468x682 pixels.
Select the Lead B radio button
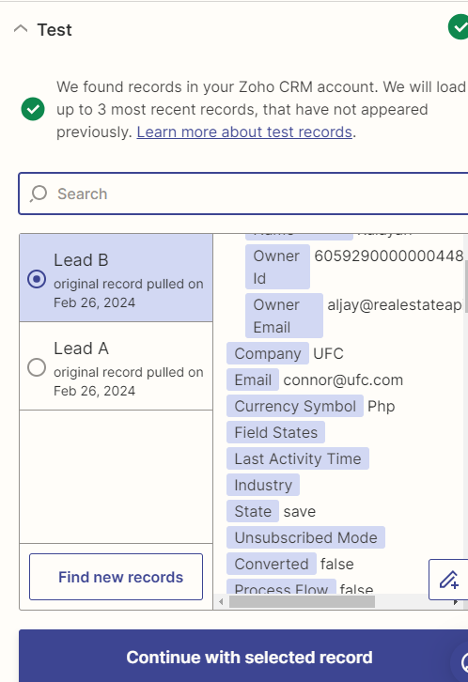click(37, 279)
